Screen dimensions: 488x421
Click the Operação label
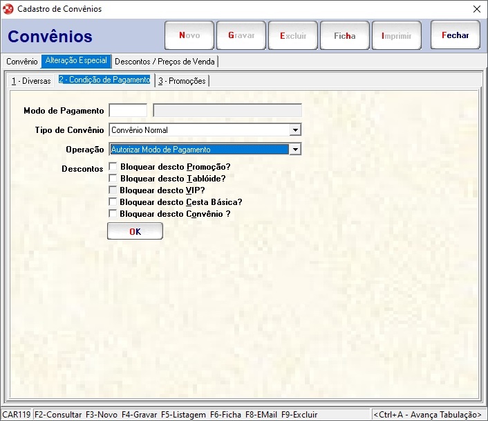pos(84,150)
